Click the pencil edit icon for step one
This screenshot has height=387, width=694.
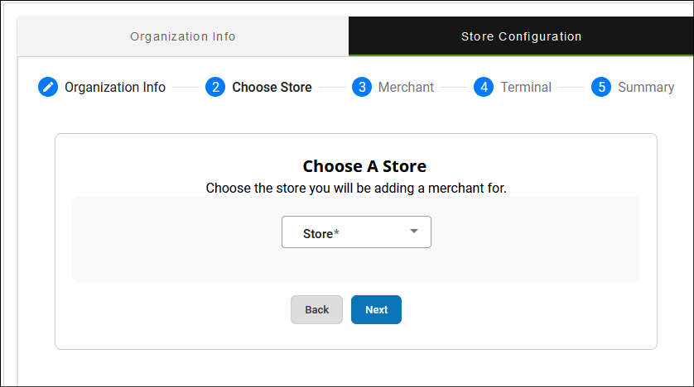[x=48, y=87]
